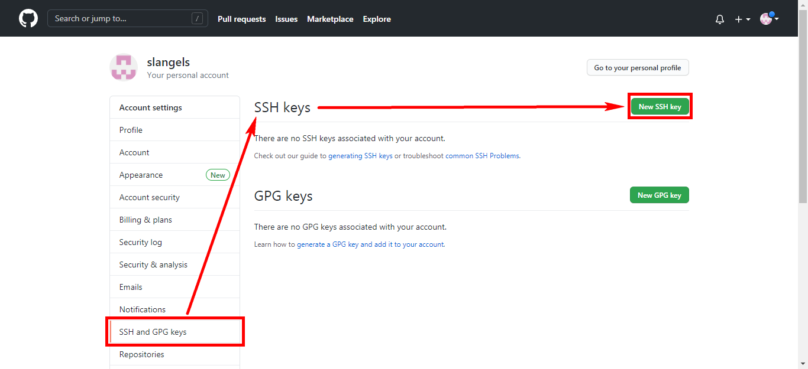Open the Repositories settings item
The width and height of the screenshot is (808, 369).
(174, 354)
